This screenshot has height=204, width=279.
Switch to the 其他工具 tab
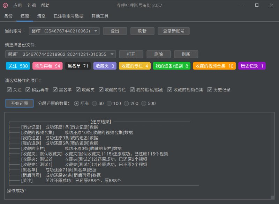[x=100, y=16]
